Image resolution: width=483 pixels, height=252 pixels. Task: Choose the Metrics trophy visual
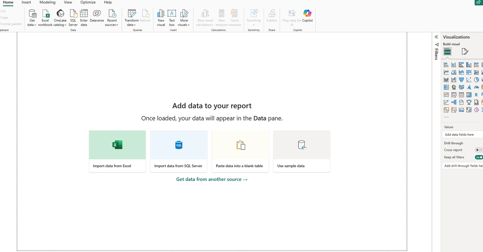(x=469, y=102)
